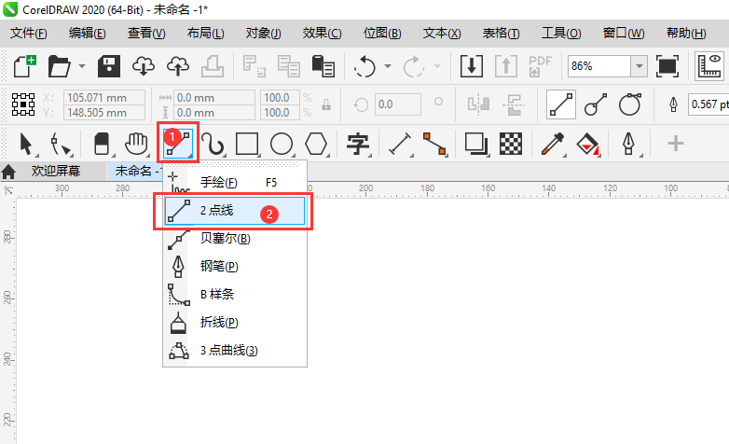Select the Transparency checkerboard tool
The width and height of the screenshot is (729, 444).
point(511,144)
